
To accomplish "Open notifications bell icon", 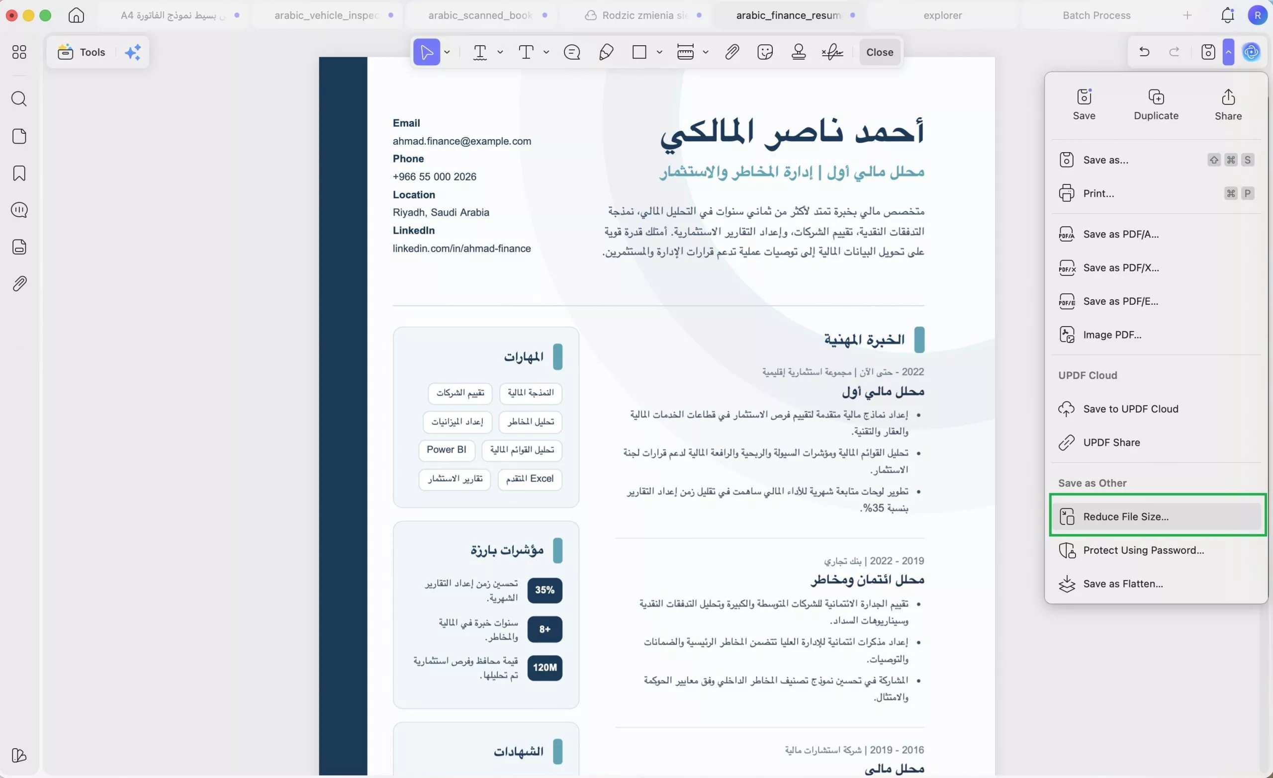I will pyautogui.click(x=1228, y=15).
